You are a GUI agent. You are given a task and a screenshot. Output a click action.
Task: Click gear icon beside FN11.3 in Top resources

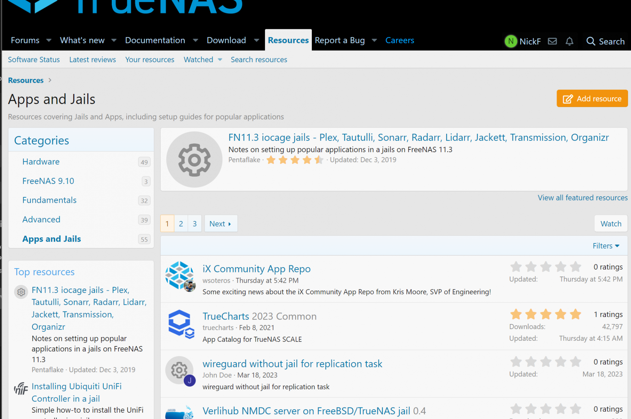(21, 292)
